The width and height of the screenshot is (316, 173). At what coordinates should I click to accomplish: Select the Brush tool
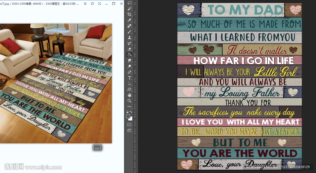tap(129, 32)
